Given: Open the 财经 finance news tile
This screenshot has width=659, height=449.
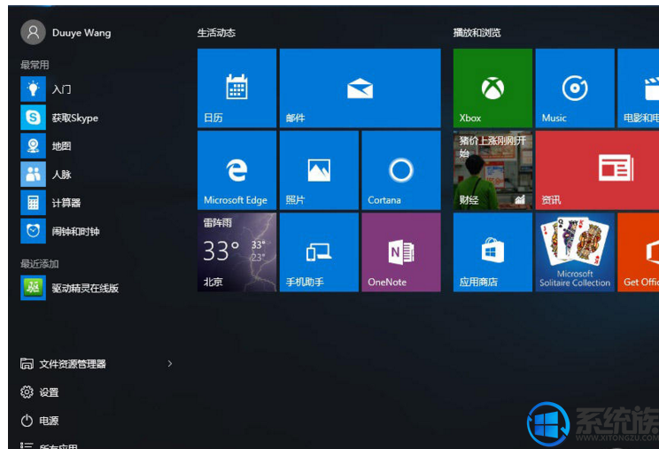Looking at the screenshot, I should tap(492, 170).
